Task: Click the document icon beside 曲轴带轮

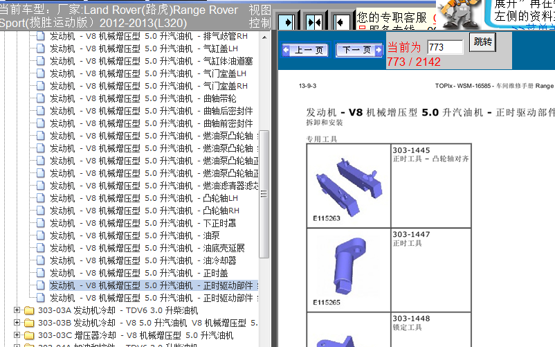Action: click(x=41, y=98)
